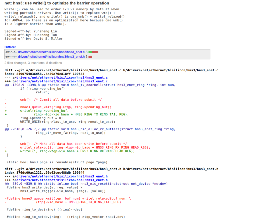Click 'hns3_write_reg((a)->io_base, (reg), (value))' line
The height and width of the screenshot is (220, 279).
pyautogui.click(x=63, y=191)
